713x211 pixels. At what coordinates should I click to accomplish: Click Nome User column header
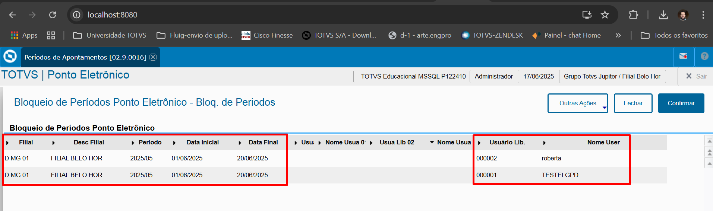click(x=603, y=142)
